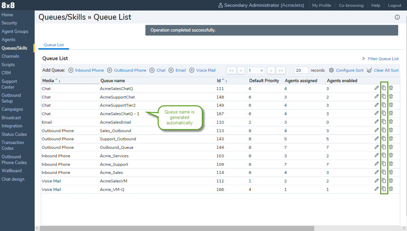
Task: Delete the AcmeSalesChatQ queue
Action: click(x=391, y=88)
